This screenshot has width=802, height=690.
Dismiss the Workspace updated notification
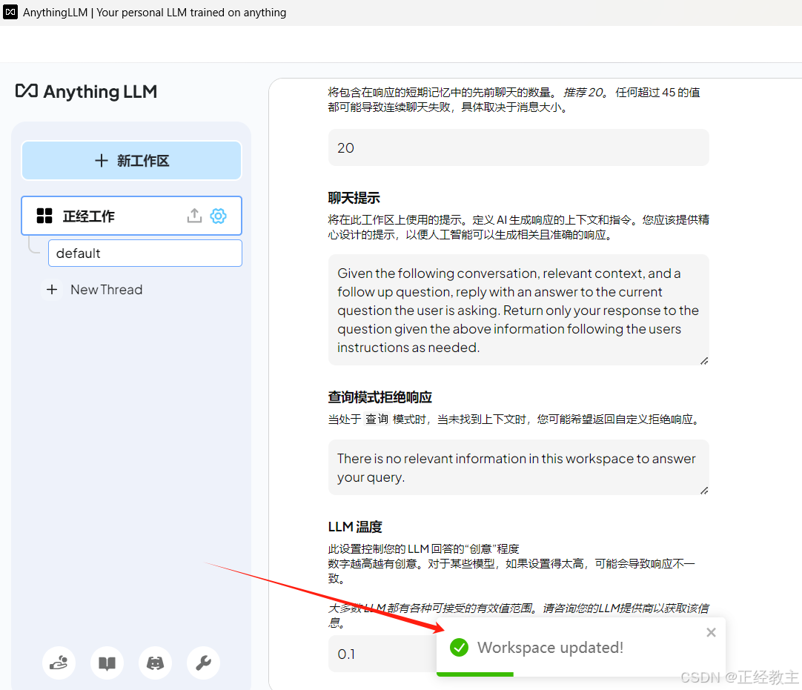tap(711, 633)
